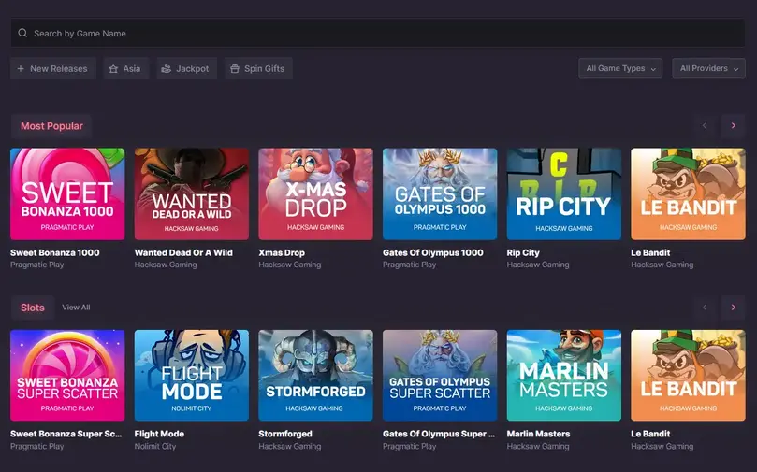The width and height of the screenshot is (757, 472).
Task: Expand the All Game Types dropdown
Action: 620,68
